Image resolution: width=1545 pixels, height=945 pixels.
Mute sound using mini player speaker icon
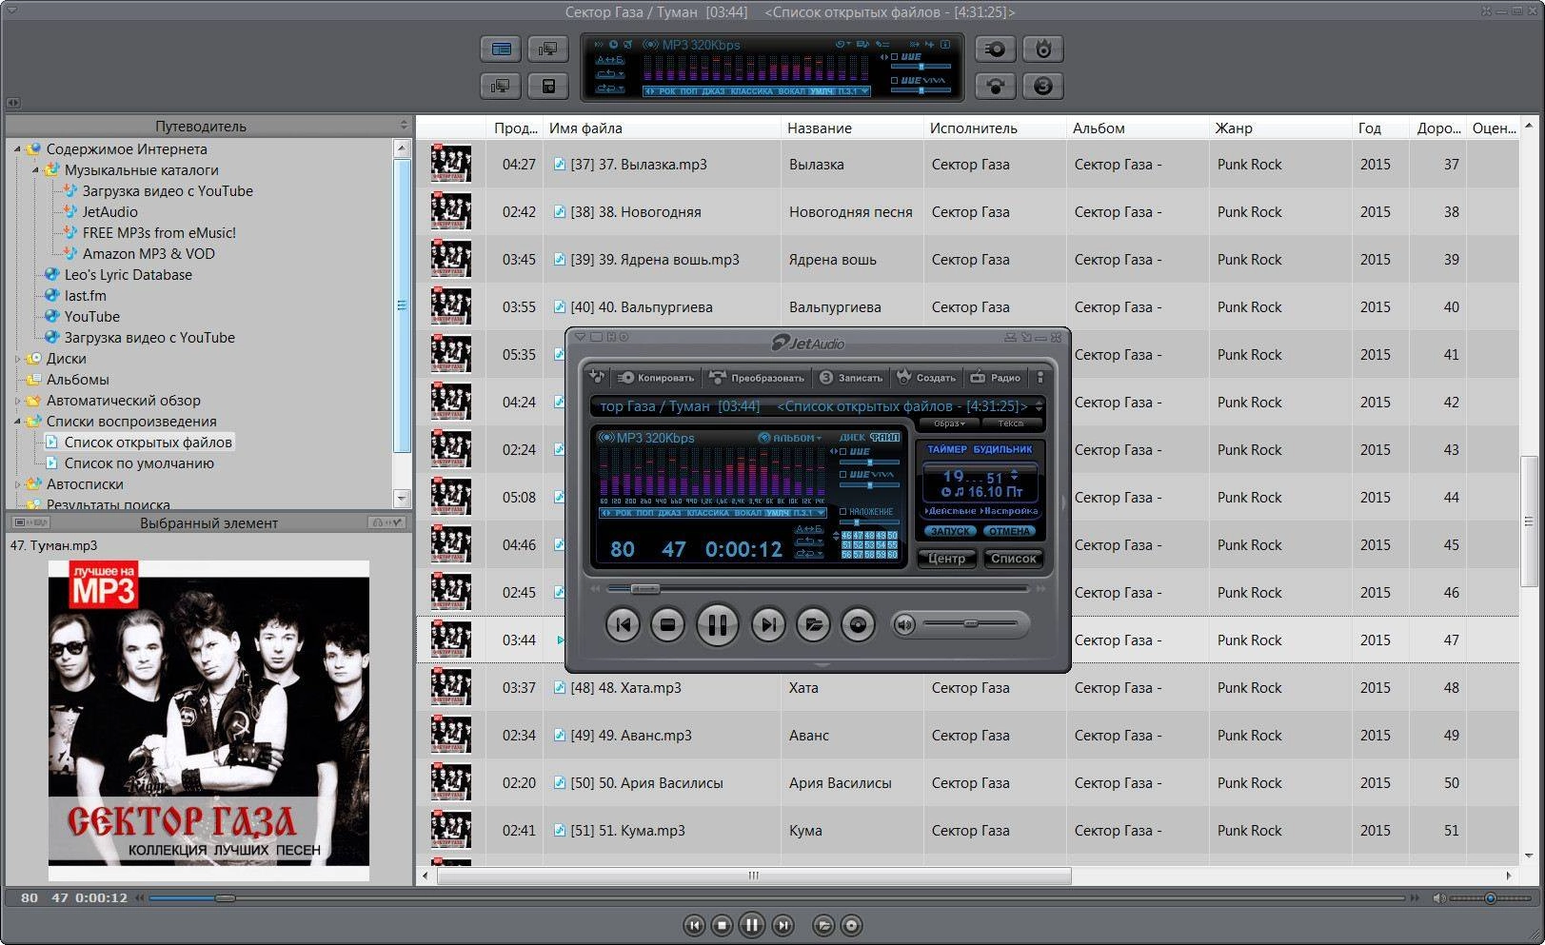point(904,624)
